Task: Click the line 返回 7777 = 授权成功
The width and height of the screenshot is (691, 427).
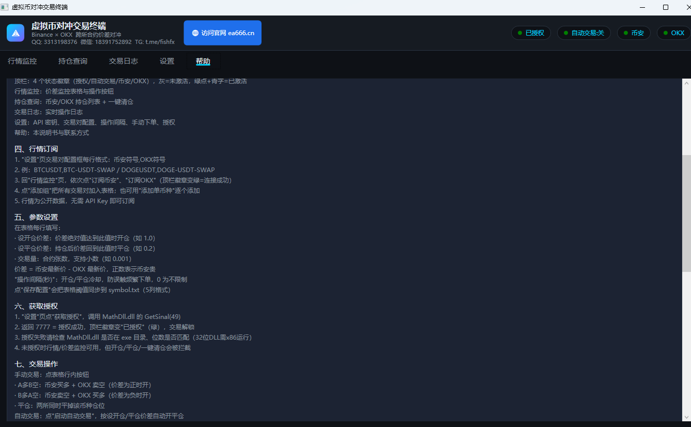Action: [104, 327]
